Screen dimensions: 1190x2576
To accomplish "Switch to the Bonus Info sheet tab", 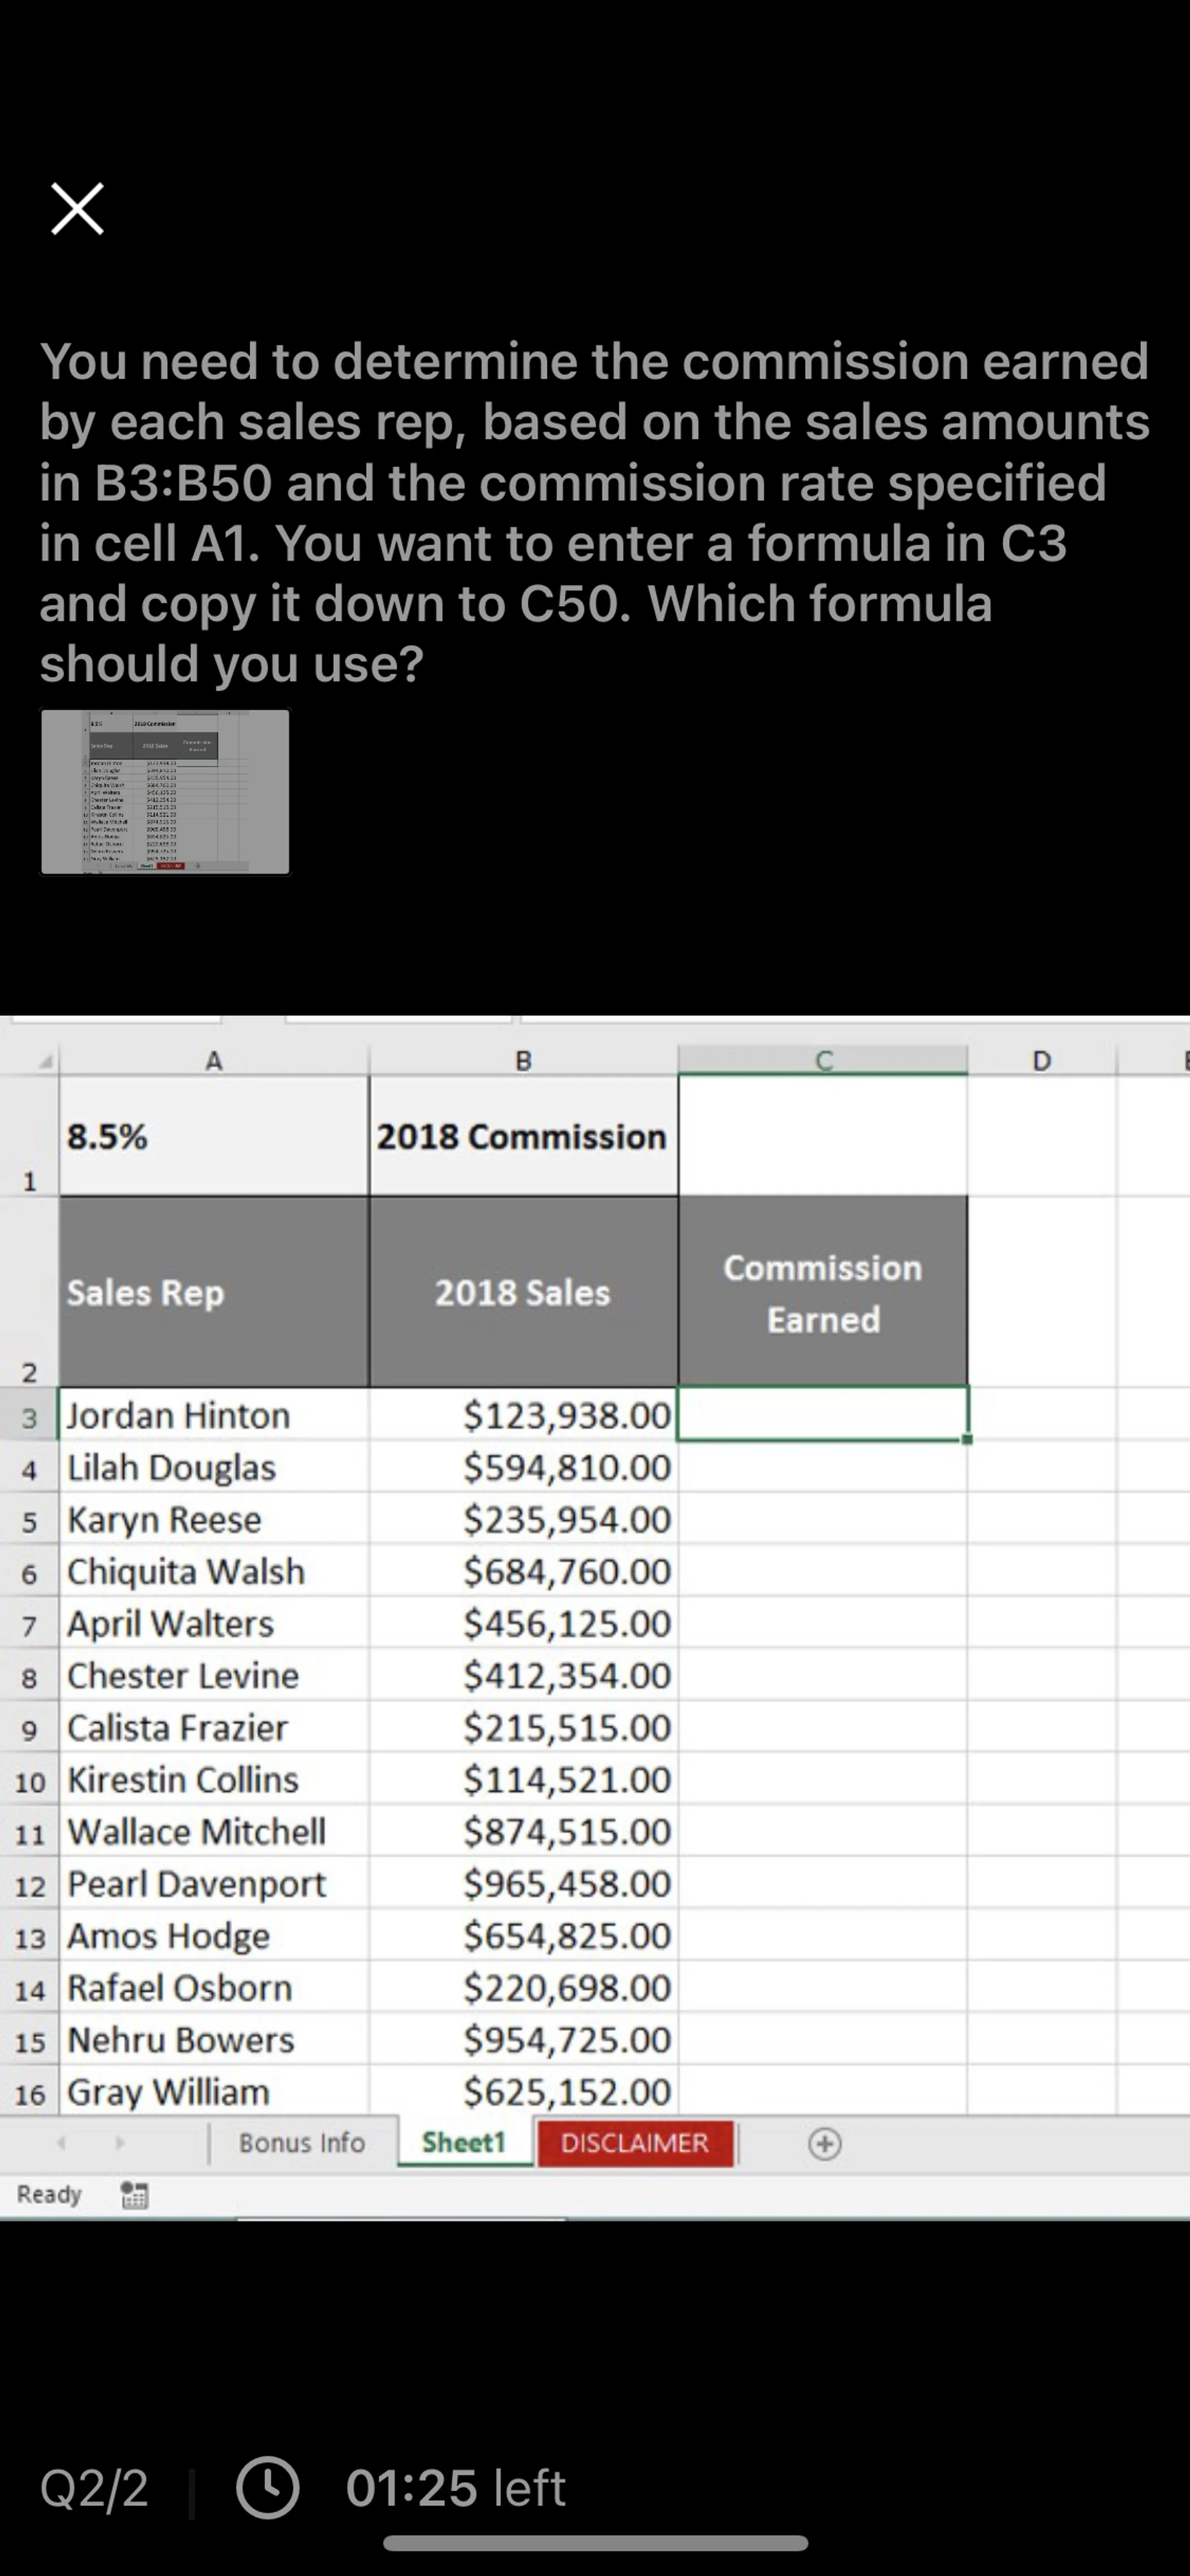I will (x=301, y=2143).
